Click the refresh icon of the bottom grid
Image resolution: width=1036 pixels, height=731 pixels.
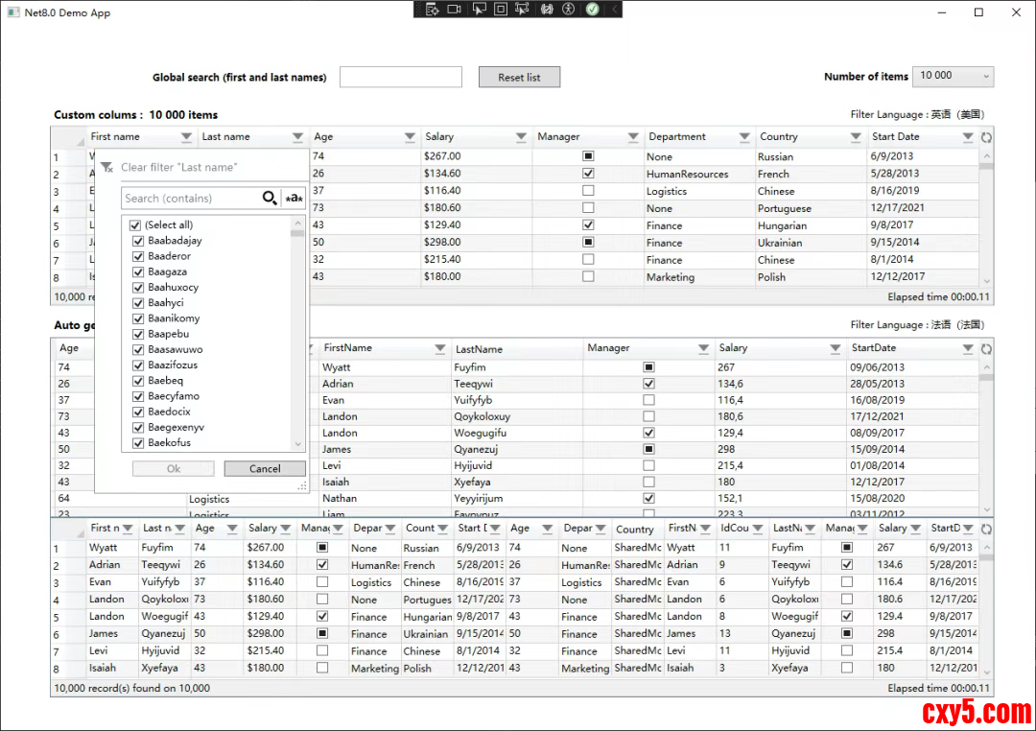(986, 528)
